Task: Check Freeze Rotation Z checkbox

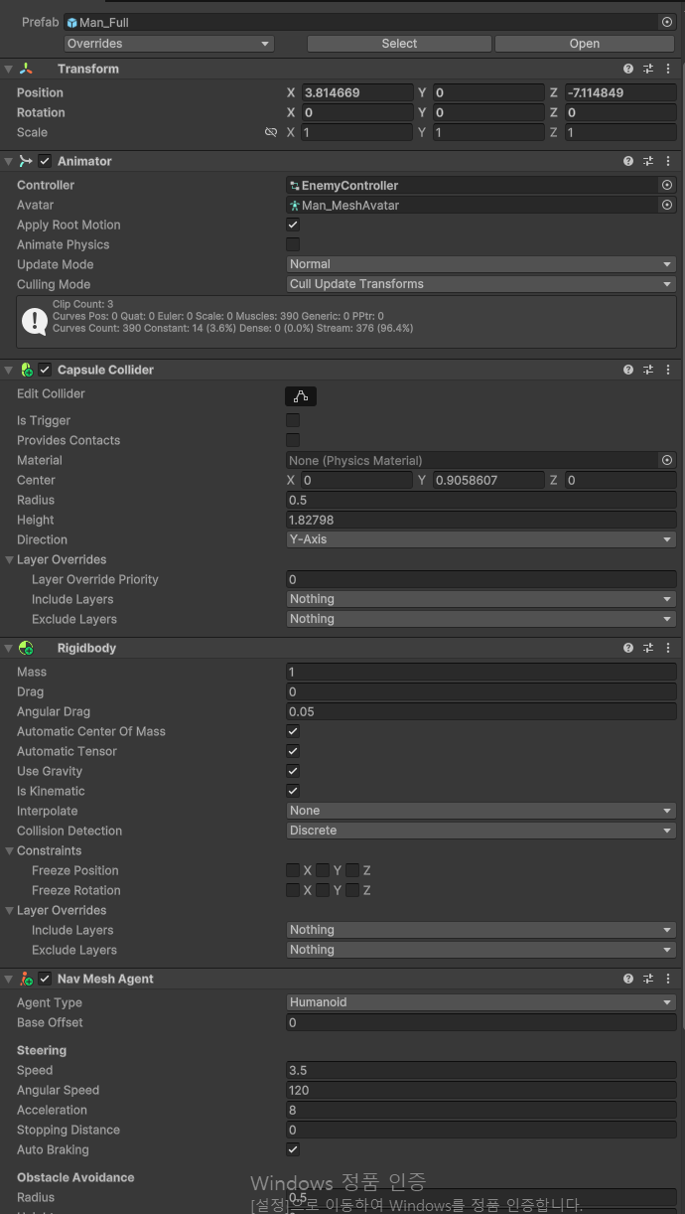Action: click(x=352, y=890)
